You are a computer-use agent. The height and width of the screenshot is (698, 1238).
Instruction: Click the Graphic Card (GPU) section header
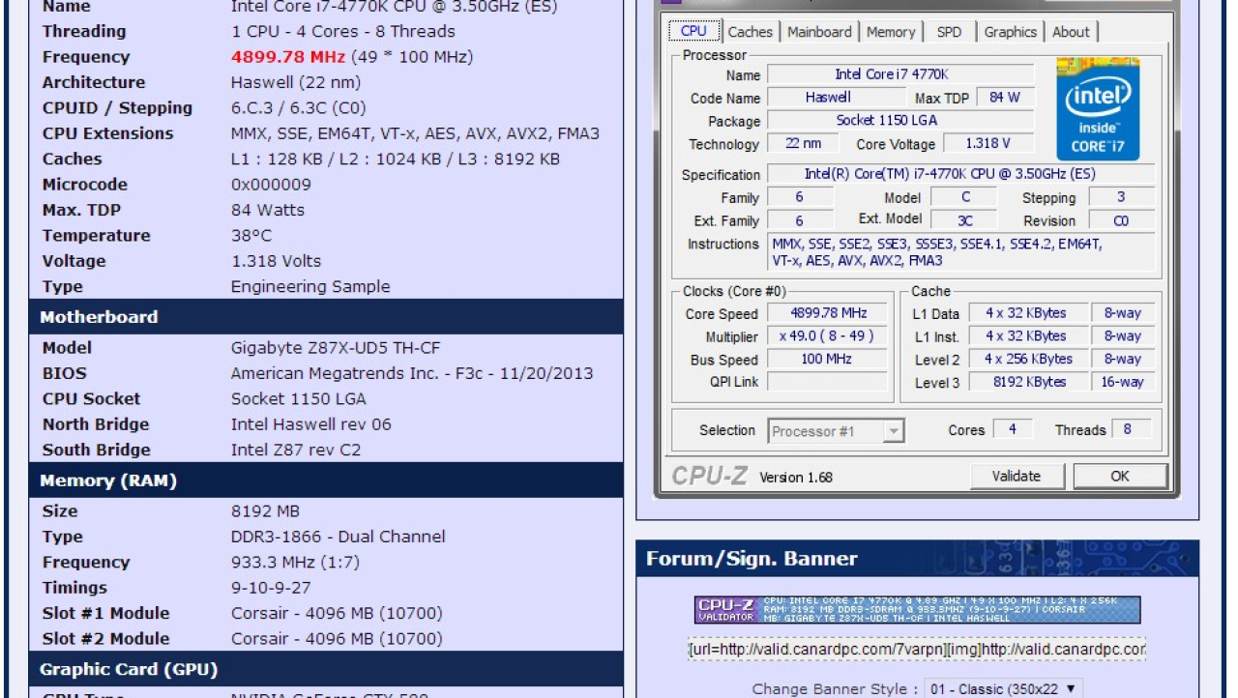[326, 669]
